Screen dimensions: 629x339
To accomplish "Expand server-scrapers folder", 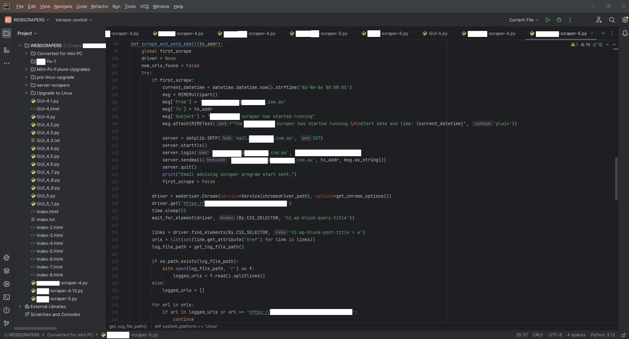I will point(26,85).
